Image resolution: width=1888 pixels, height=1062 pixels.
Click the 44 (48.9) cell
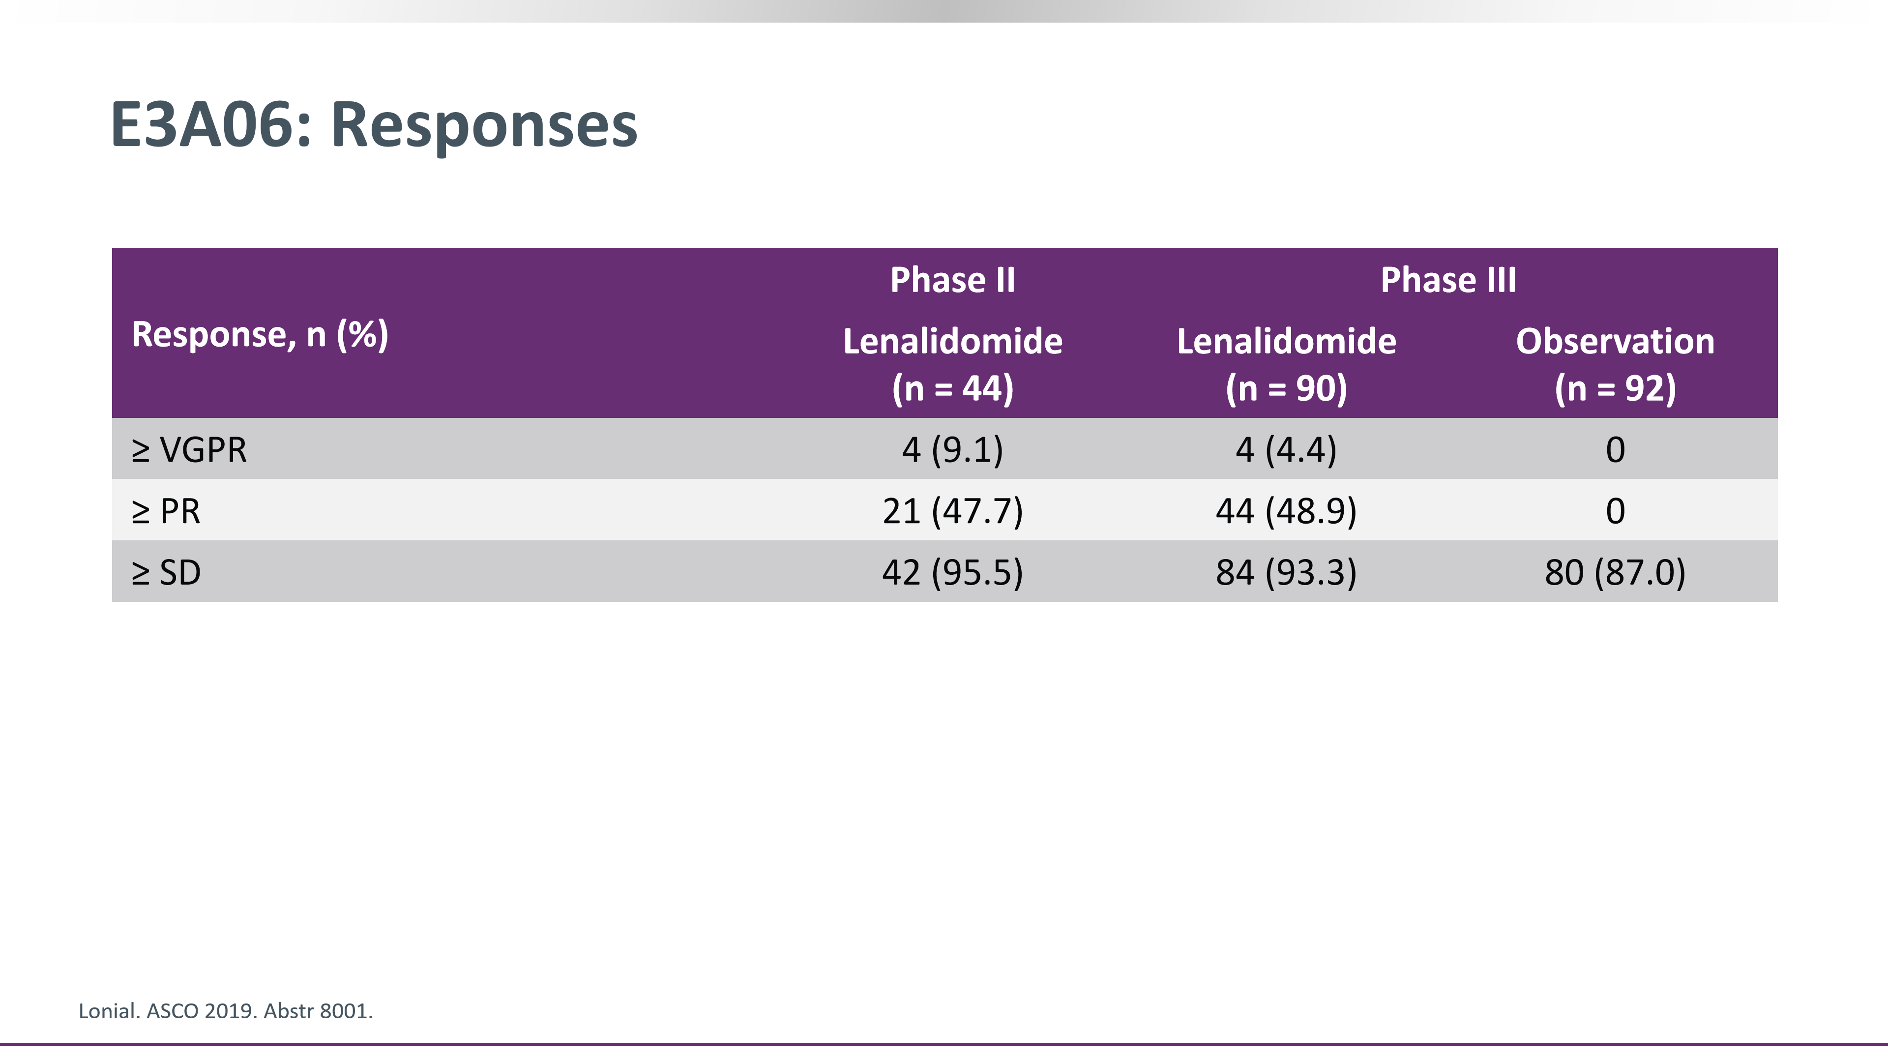(1286, 511)
